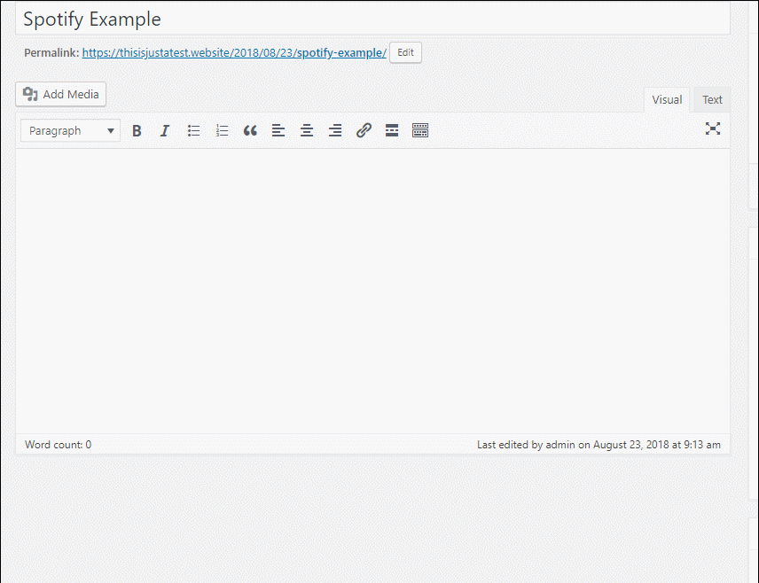Toggle the toolbar (kitchen sink) button
Screen dimensions: 759x583
pos(420,130)
